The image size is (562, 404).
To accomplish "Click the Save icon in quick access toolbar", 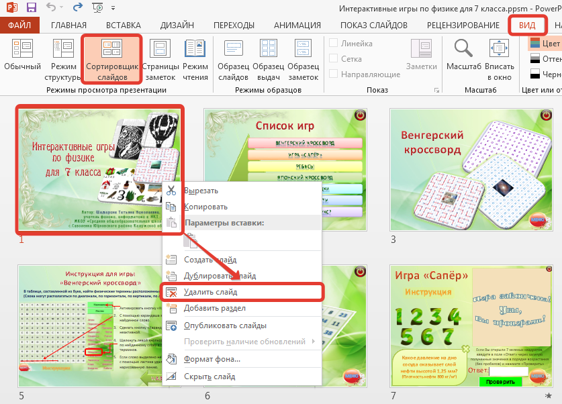I will (31, 9).
